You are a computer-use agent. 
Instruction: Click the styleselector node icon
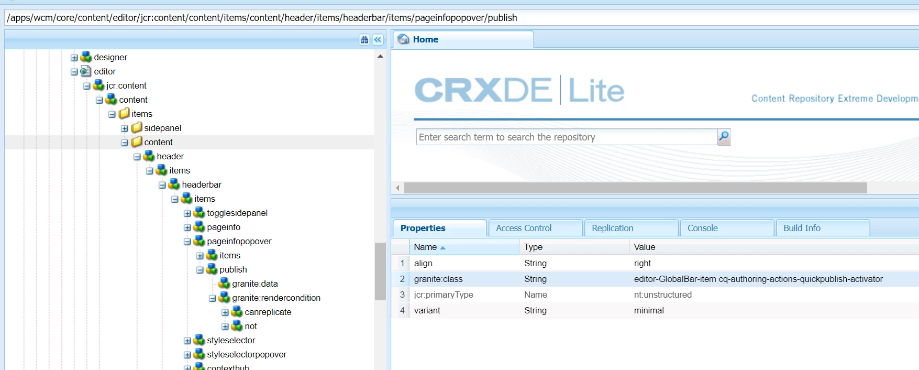point(200,340)
